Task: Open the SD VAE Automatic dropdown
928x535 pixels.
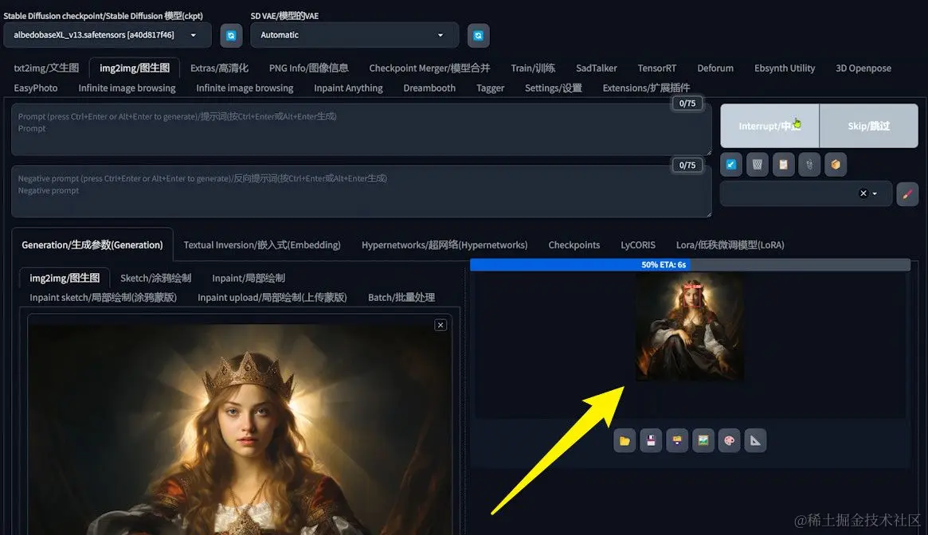Action: [354, 36]
